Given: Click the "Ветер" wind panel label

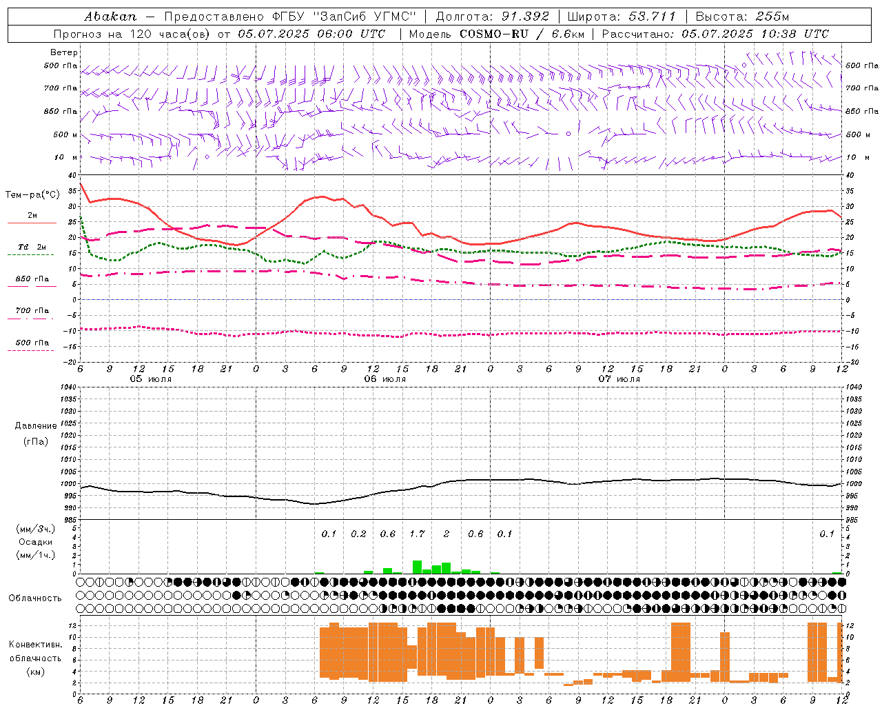Looking at the screenshot, I should click(64, 52).
